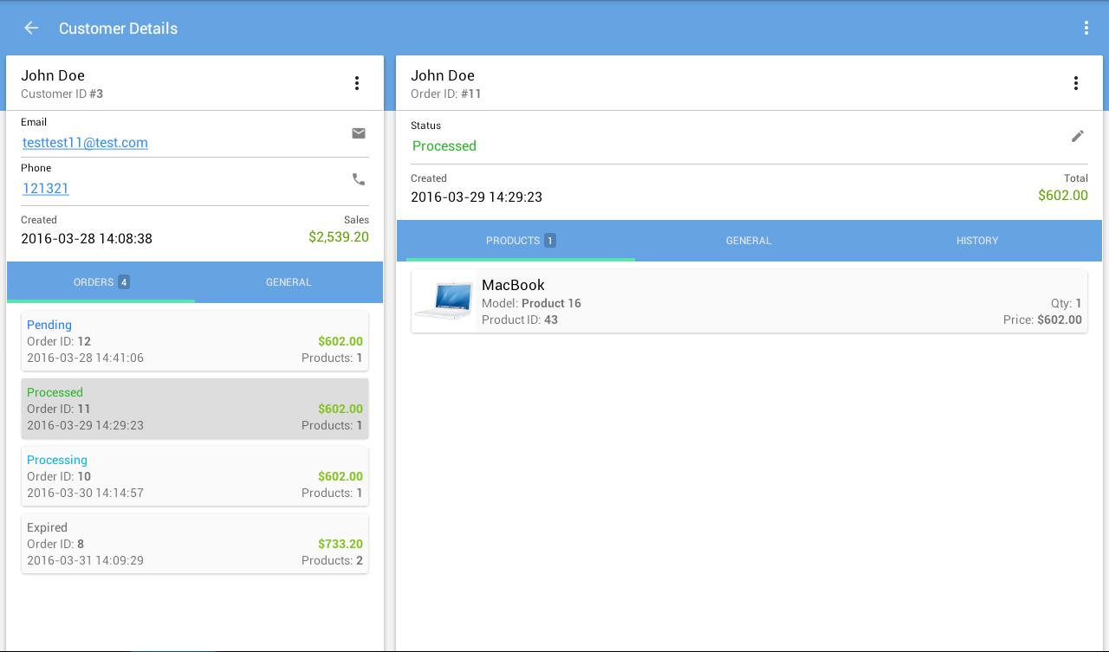The height and width of the screenshot is (652, 1109).
Task: Select the Products tab
Action: [521, 241]
